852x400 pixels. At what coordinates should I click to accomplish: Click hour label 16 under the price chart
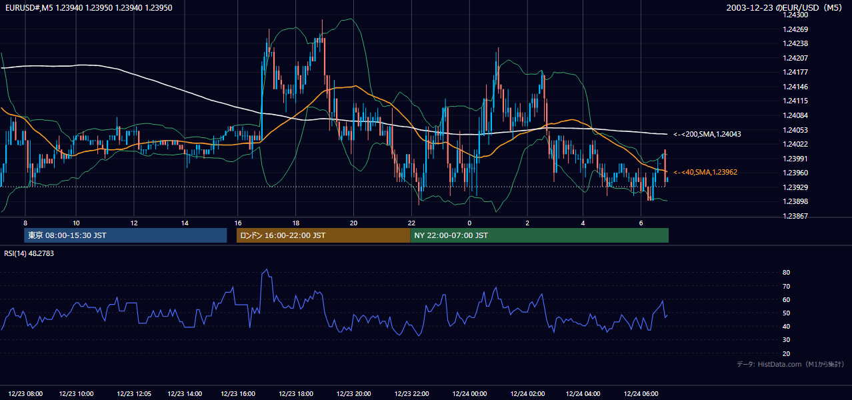pos(238,223)
